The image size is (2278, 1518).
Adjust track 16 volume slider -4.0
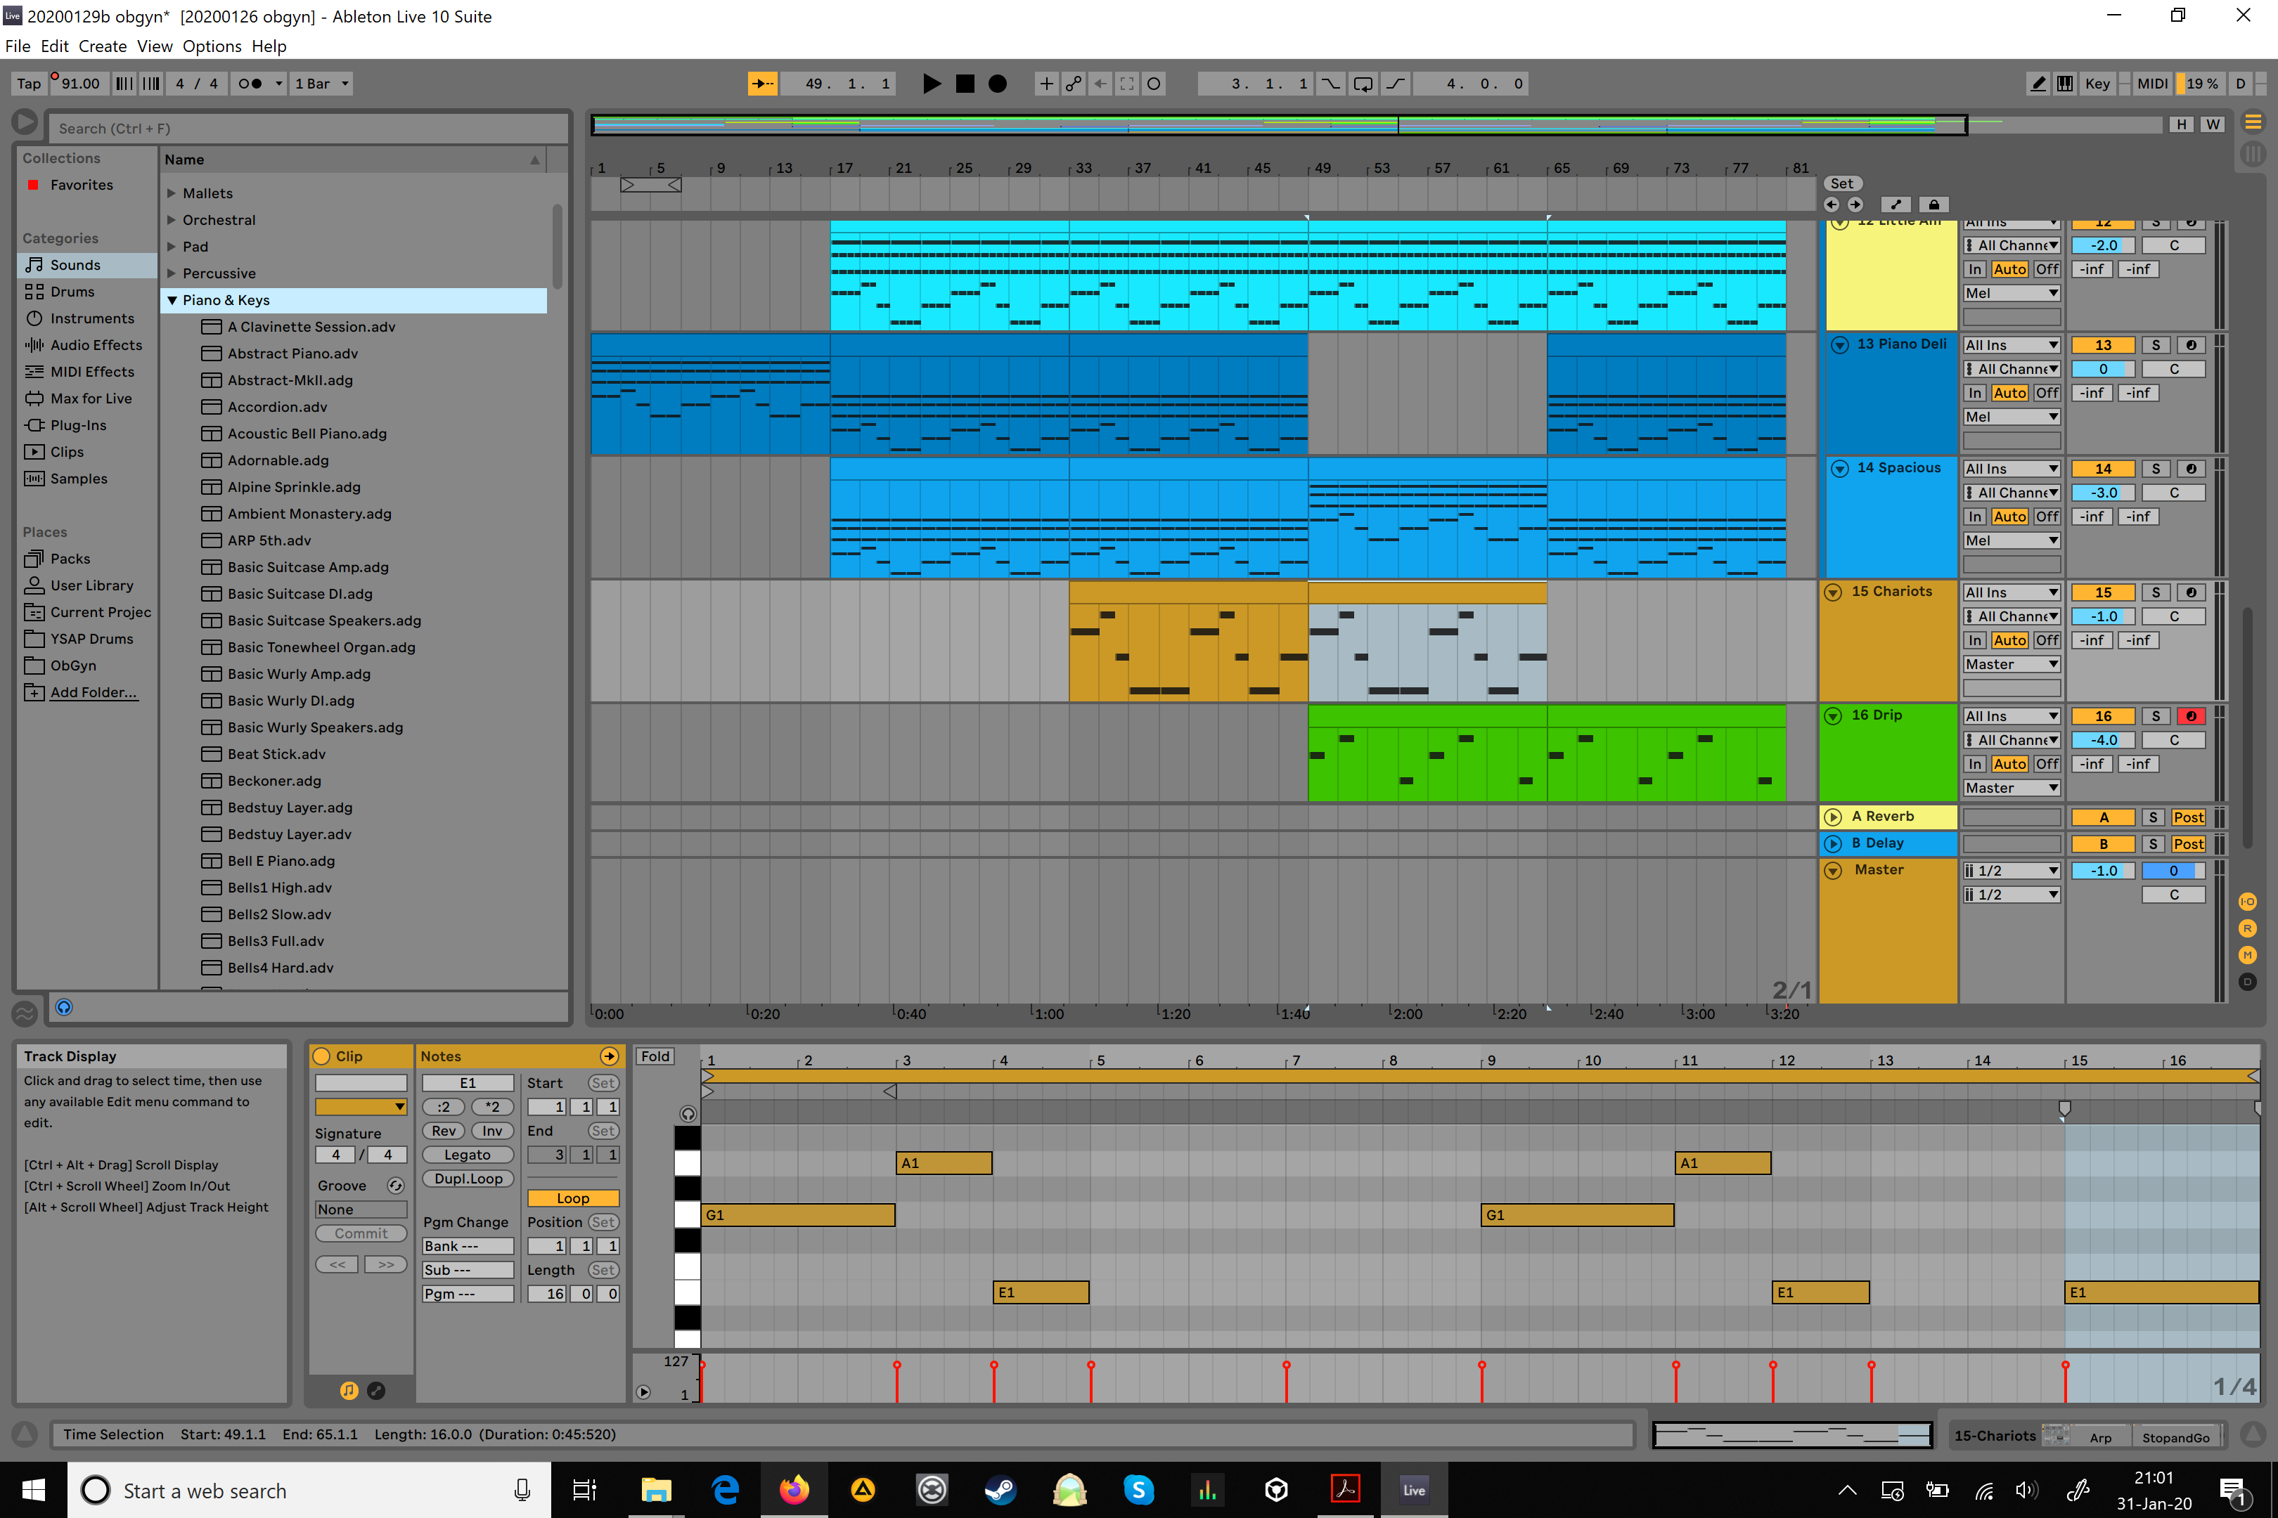point(2103,741)
